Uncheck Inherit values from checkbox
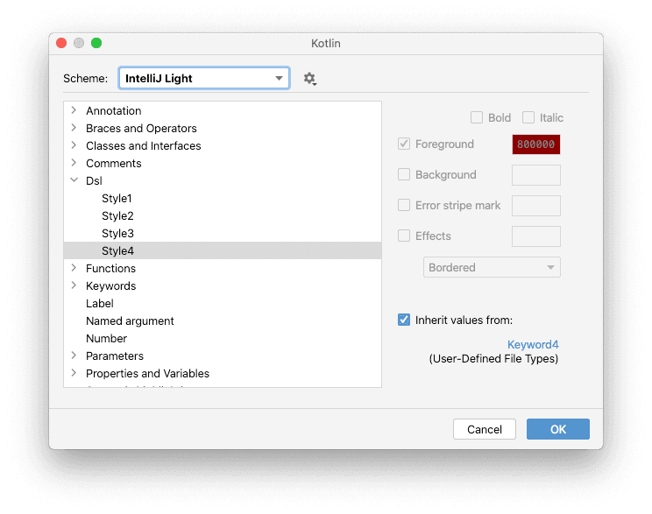This screenshot has height=514, width=652. [404, 320]
